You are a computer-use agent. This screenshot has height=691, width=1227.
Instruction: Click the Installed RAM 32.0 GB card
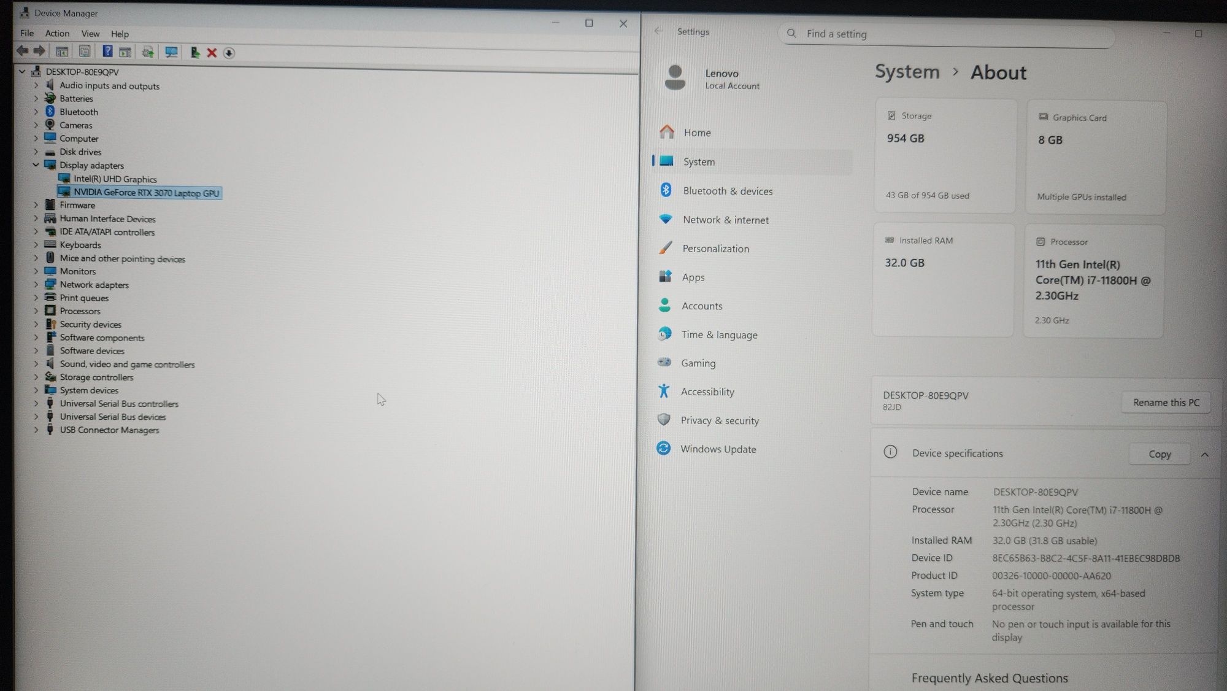tap(942, 280)
